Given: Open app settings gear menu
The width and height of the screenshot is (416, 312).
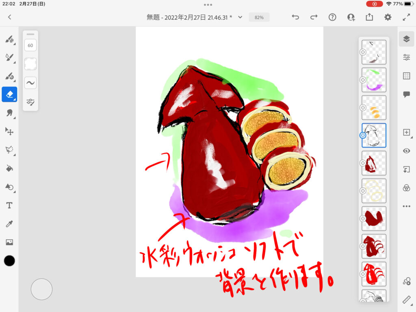Looking at the screenshot, I should [x=388, y=17].
